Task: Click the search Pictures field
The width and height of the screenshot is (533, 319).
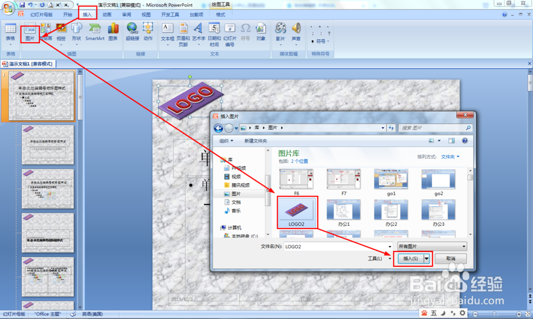Action: (x=436, y=128)
